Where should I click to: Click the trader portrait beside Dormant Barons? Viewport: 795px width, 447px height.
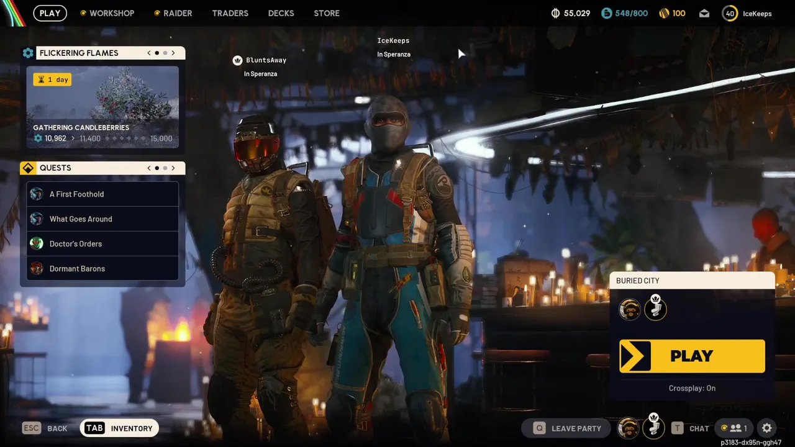click(37, 268)
